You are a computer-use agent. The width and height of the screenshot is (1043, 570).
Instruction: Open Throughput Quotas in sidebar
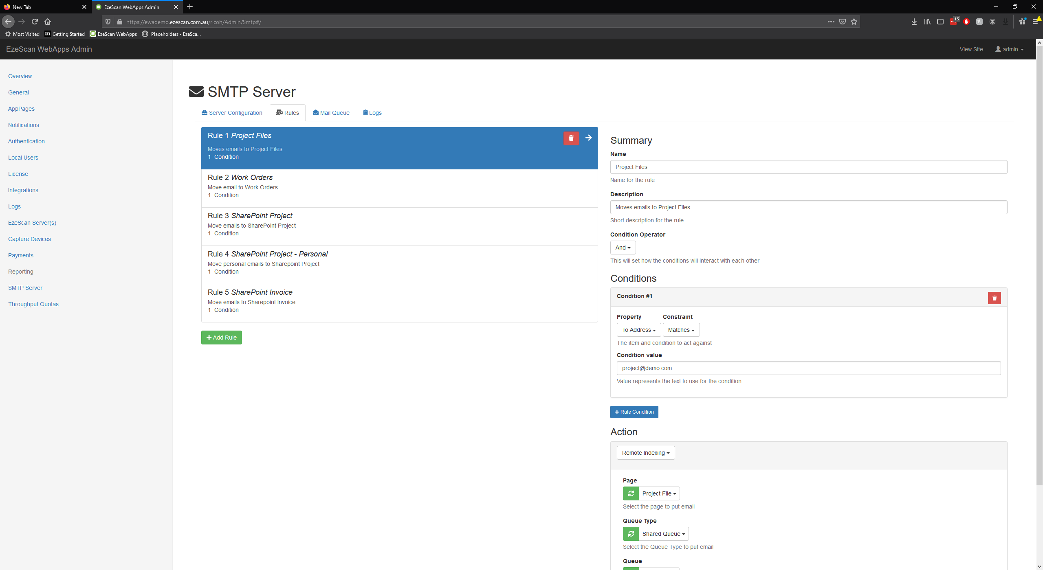pos(33,304)
